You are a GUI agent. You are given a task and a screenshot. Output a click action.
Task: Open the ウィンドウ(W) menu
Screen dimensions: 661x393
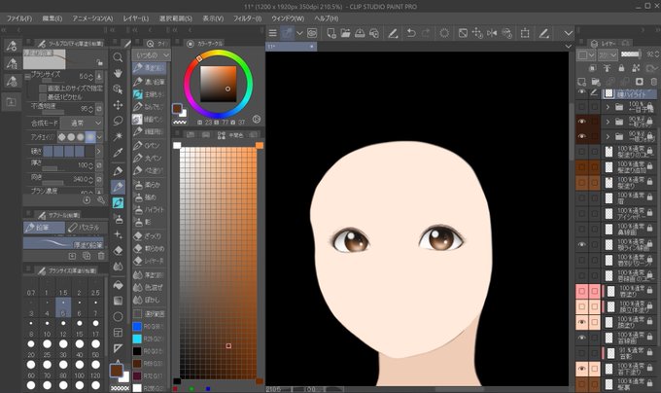pyautogui.click(x=288, y=18)
